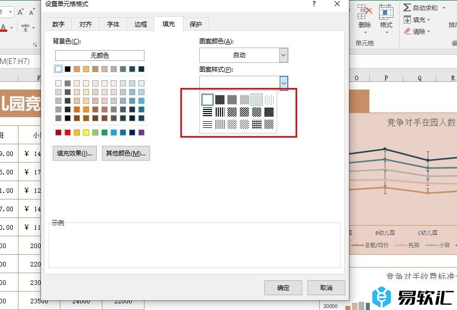The image size is (457, 310).
Task: Pick the thin diagonal stripe pattern
Action: tap(244, 124)
